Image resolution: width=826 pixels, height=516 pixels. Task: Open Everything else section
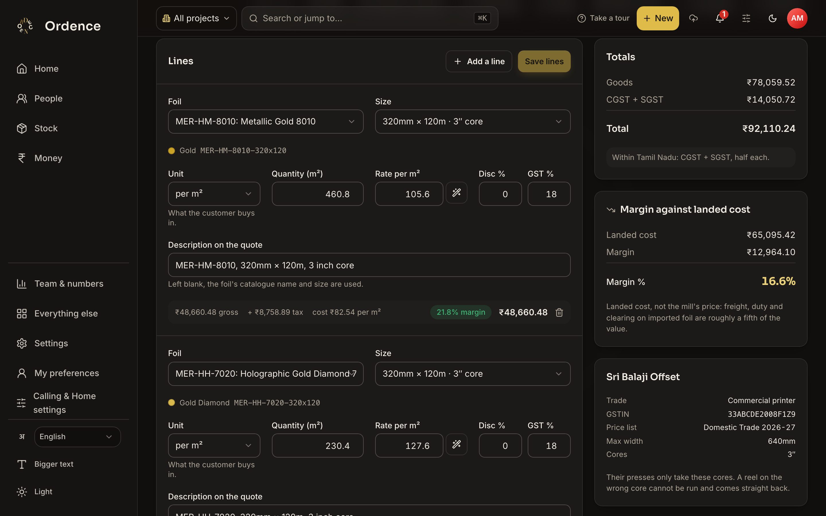click(x=68, y=313)
